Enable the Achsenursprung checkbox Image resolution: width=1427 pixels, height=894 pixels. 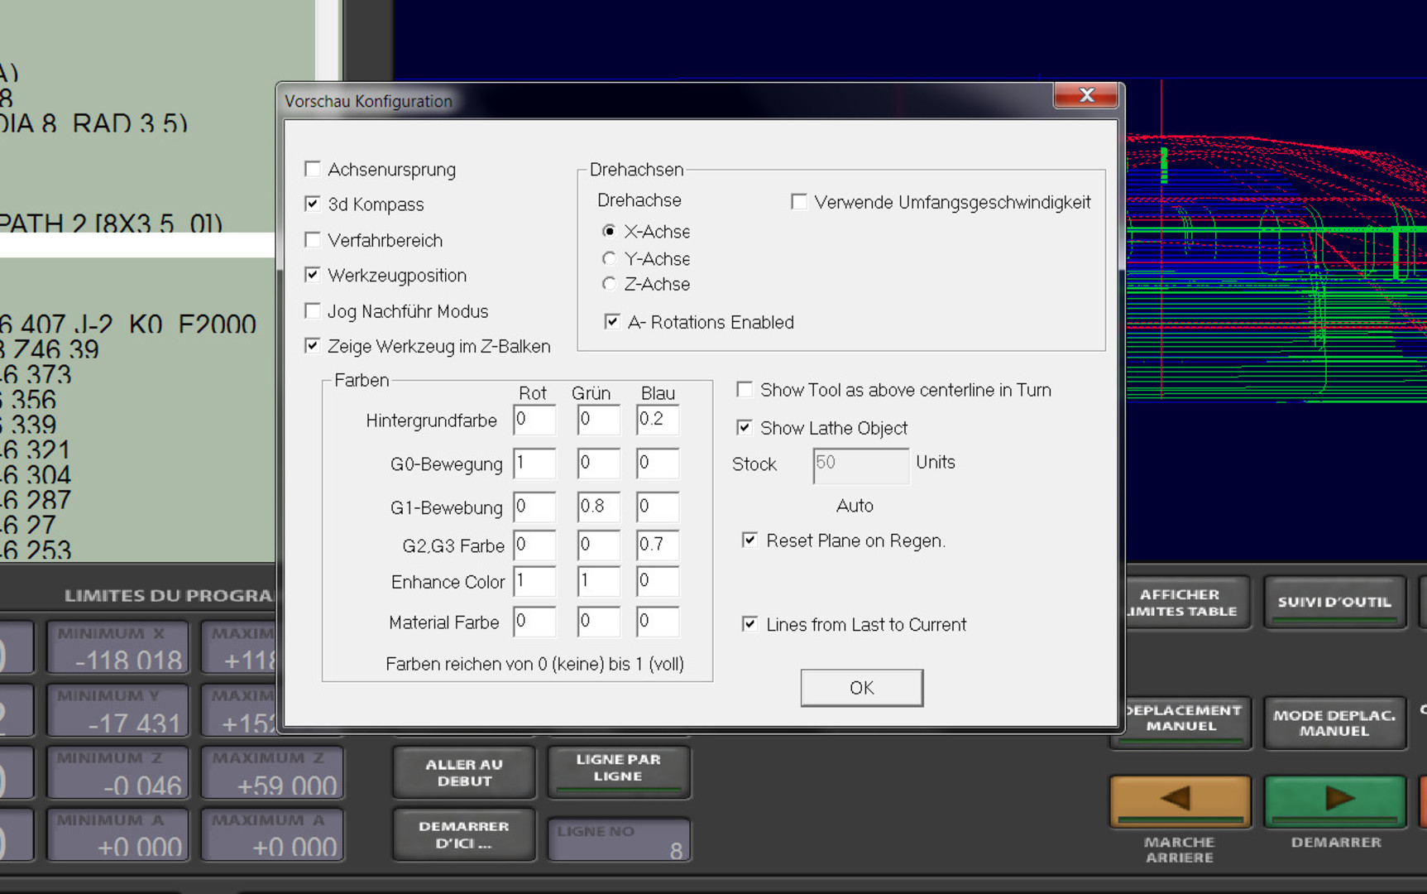pyautogui.click(x=313, y=169)
